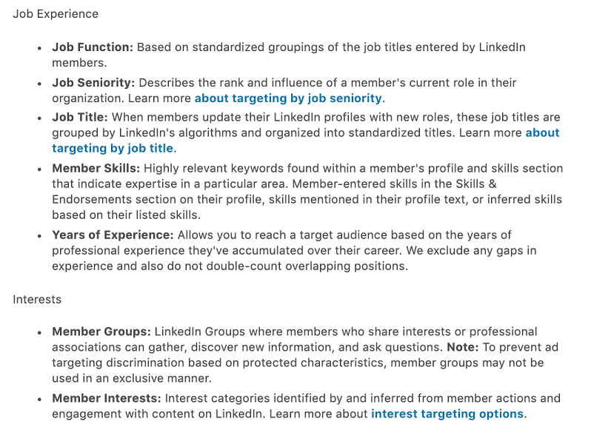Click the bullet point beside Member Groups
The image size is (591, 430).
tap(39, 333)
